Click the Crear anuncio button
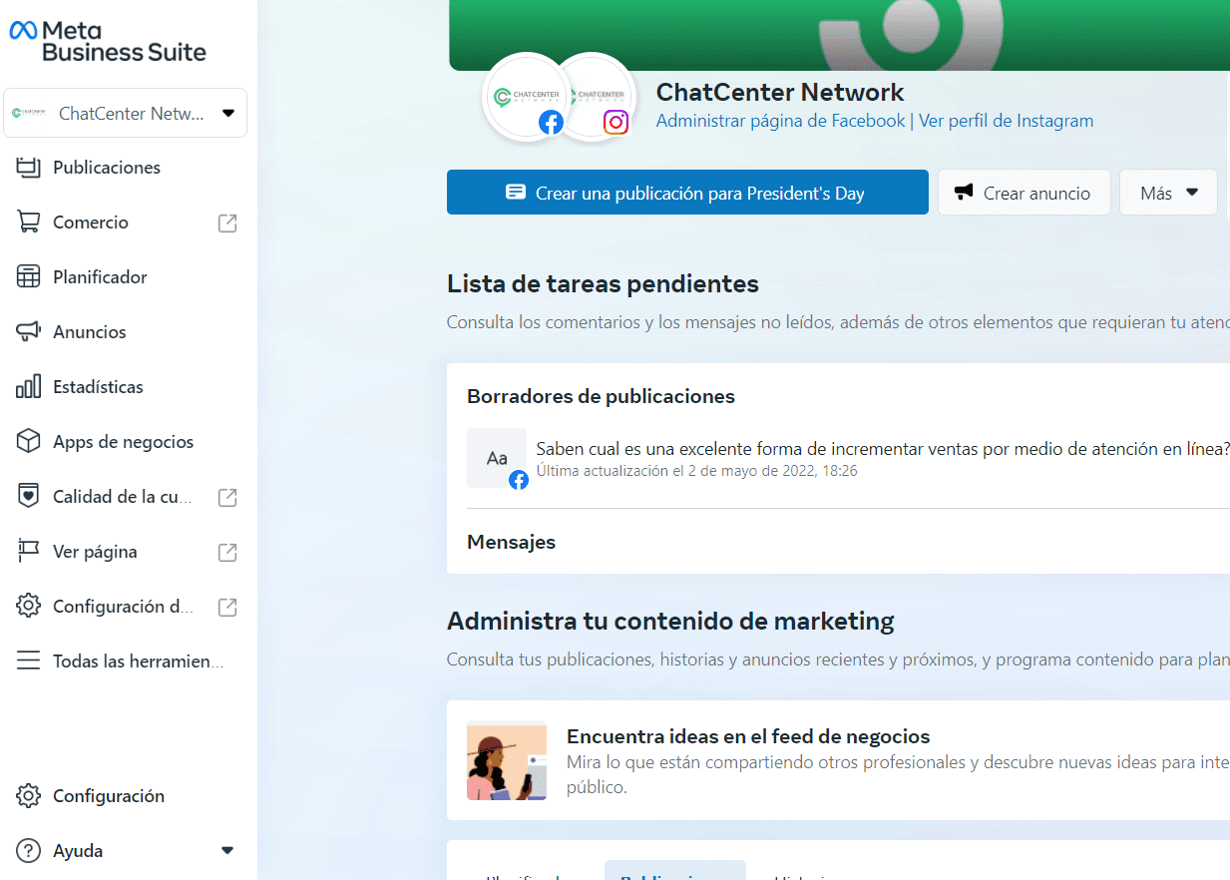 (x=1025, y=193)
